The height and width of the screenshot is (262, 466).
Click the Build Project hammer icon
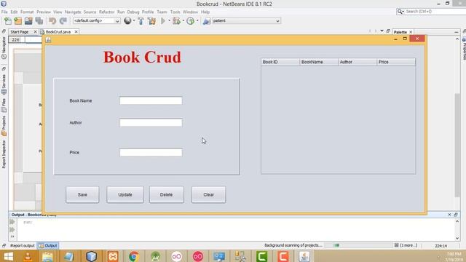tap(141, 21)
